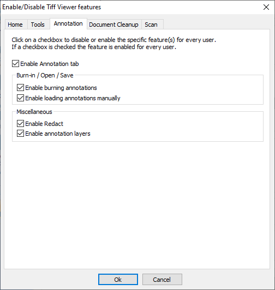Switch to the Scan tab

pyautogui.click(x=152, y=25)
